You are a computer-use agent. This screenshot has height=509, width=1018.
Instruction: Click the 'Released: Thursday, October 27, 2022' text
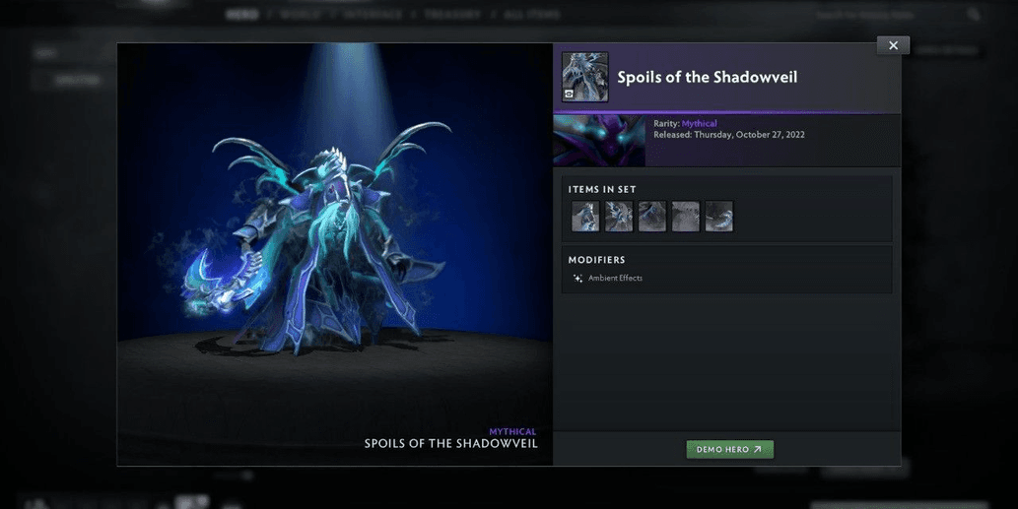point(729,135)
